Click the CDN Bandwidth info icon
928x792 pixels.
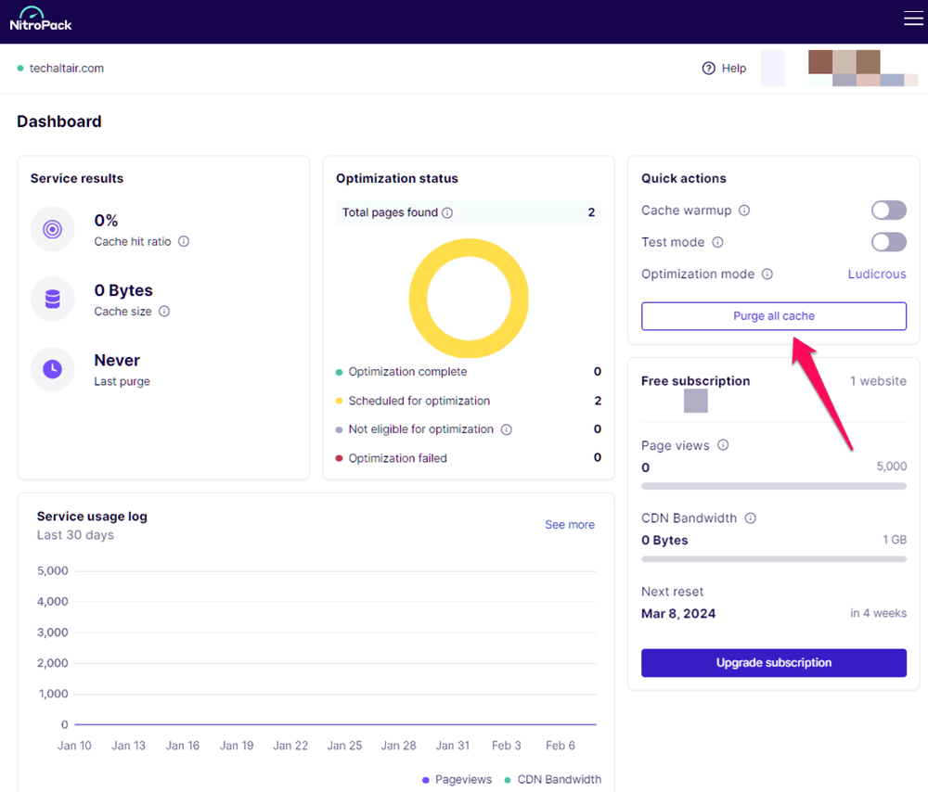point(750,518)
